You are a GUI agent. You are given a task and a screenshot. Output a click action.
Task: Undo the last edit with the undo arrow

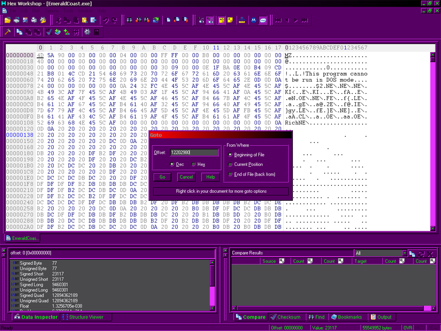[x=106, y=20]
